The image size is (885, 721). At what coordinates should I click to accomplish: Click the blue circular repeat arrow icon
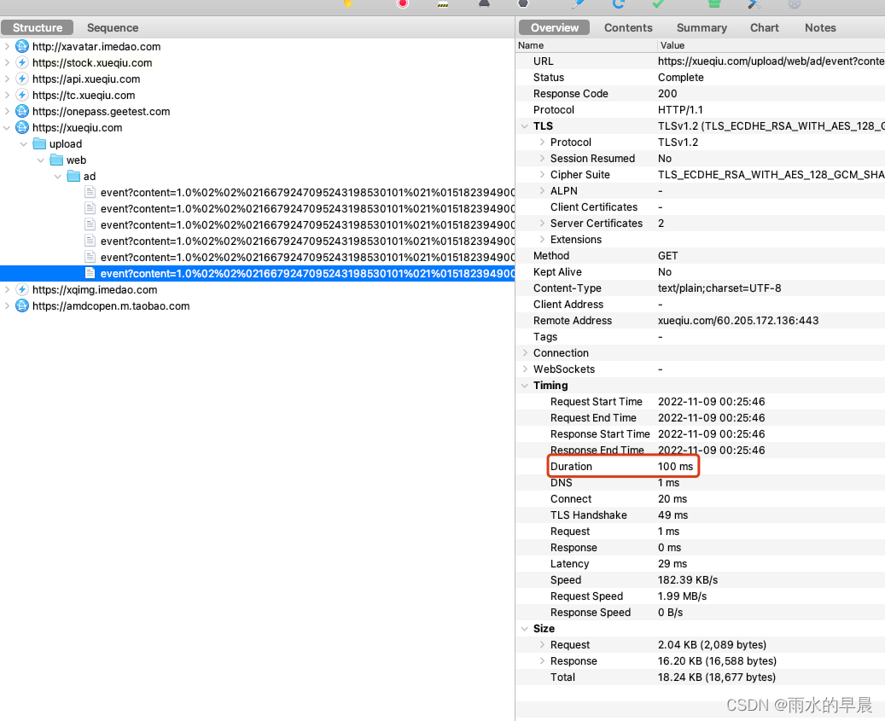tap(619, 3)
